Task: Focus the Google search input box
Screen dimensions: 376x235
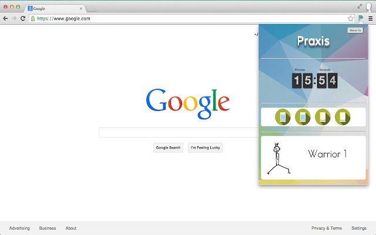Action: (x=179, y=133)
